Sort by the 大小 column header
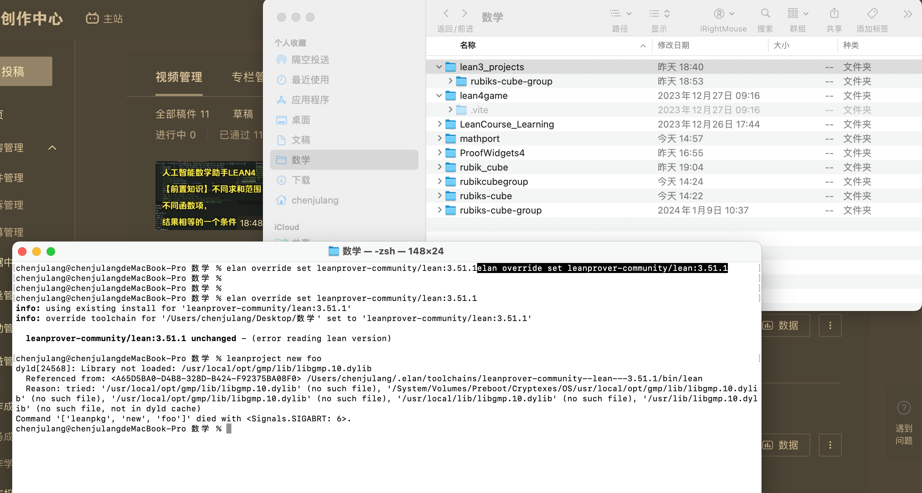 [781, 45]
